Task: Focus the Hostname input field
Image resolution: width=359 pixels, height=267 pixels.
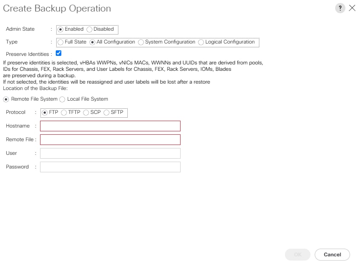Action: (110, 126)
